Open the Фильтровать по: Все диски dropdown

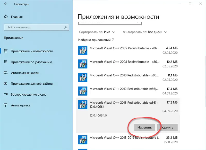coord(145,32)
